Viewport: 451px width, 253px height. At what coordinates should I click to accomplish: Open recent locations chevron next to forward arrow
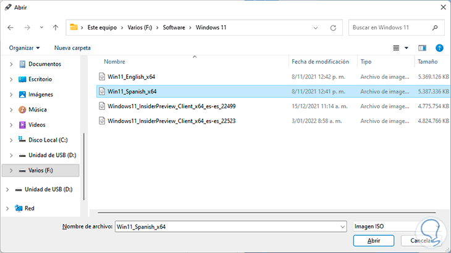click(x=42, y=28)
